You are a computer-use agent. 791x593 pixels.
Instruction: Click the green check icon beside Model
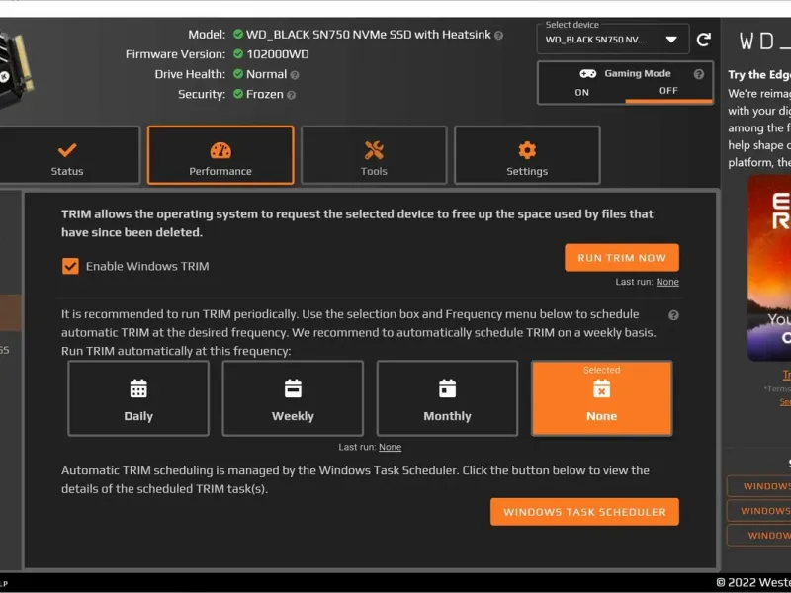[x=238, y=34]
